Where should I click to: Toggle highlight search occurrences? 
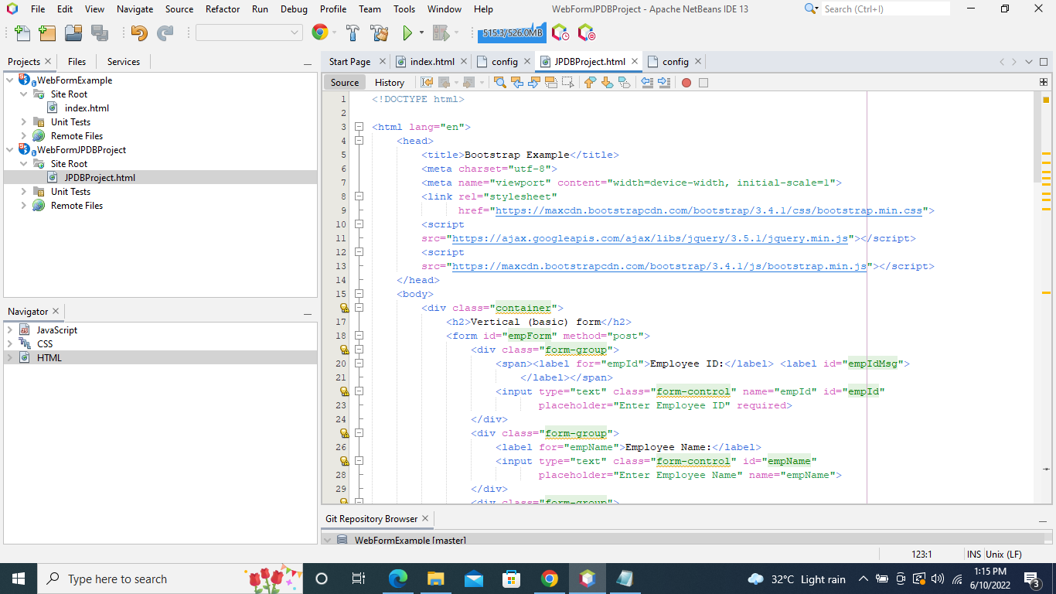tap(550, 82)
